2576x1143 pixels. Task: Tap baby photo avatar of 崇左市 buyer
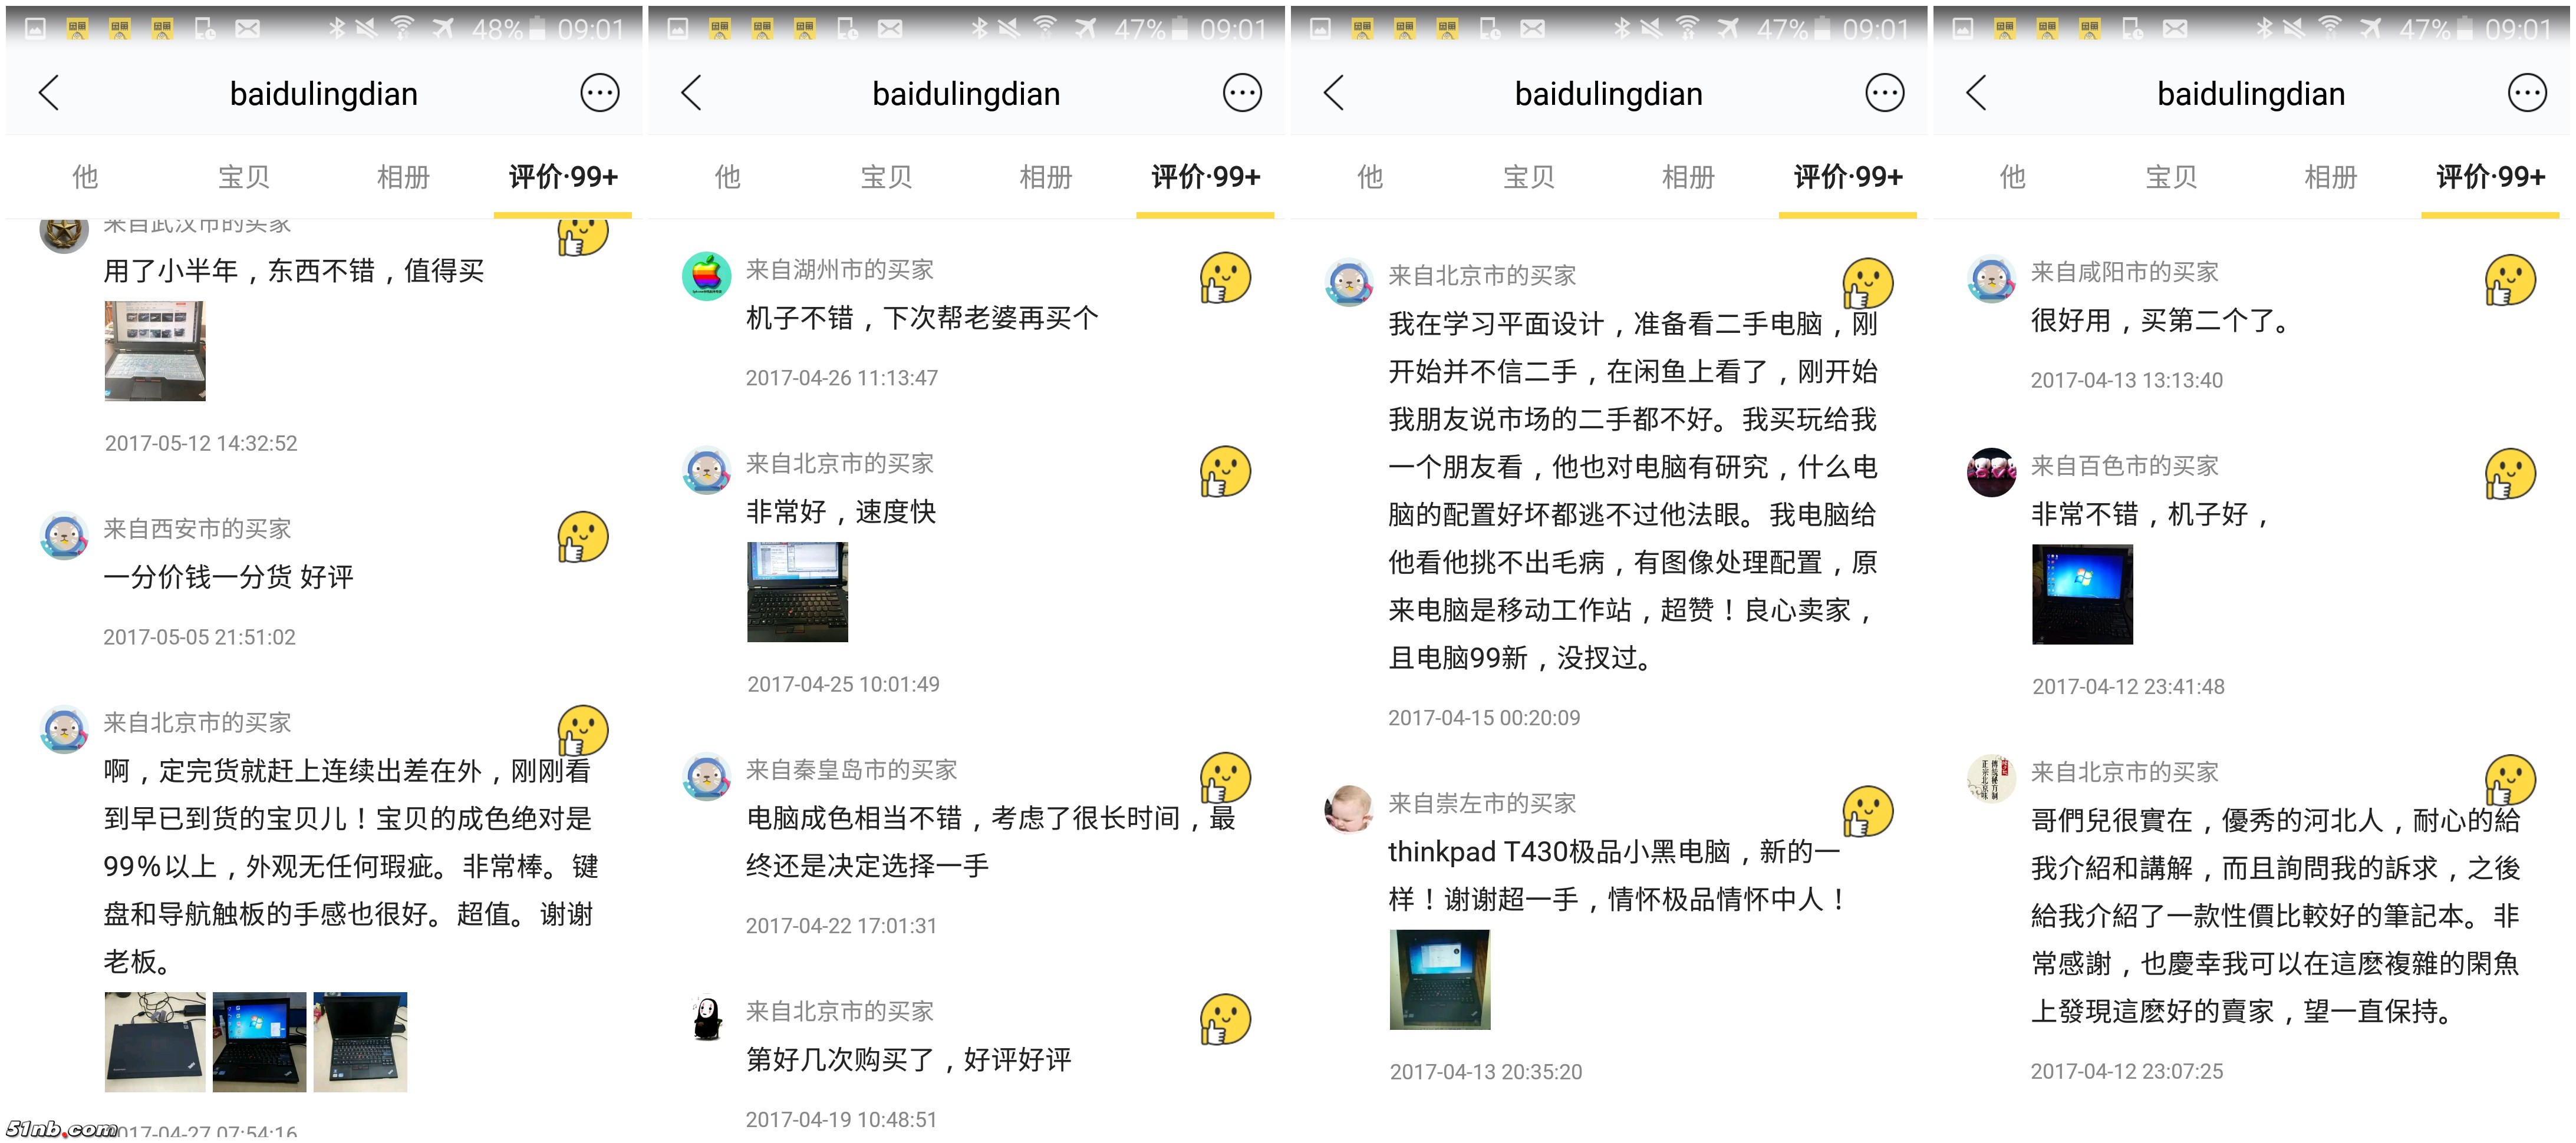(x=1348, y=810)
